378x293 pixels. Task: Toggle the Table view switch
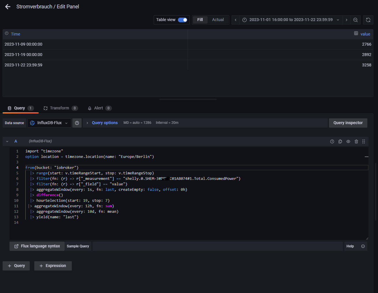[183, 20]
